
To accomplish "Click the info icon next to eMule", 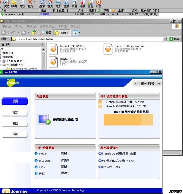I will click(36, 154).
